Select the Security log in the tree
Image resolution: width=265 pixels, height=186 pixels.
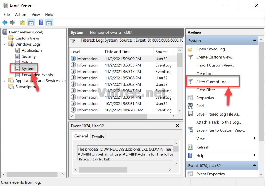click(x=28, y=56)
